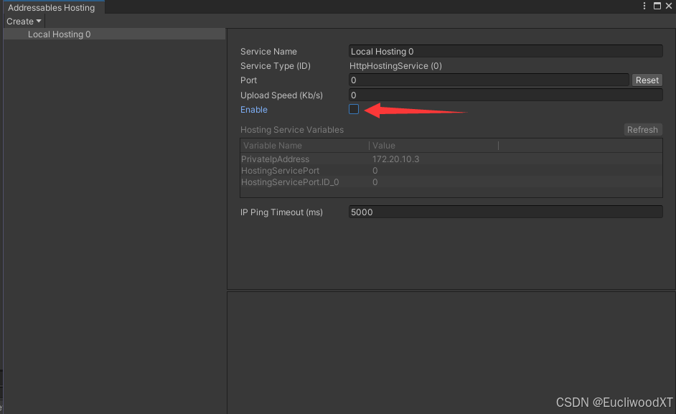Select the Local Hosting 0 service

pos(59,34)
